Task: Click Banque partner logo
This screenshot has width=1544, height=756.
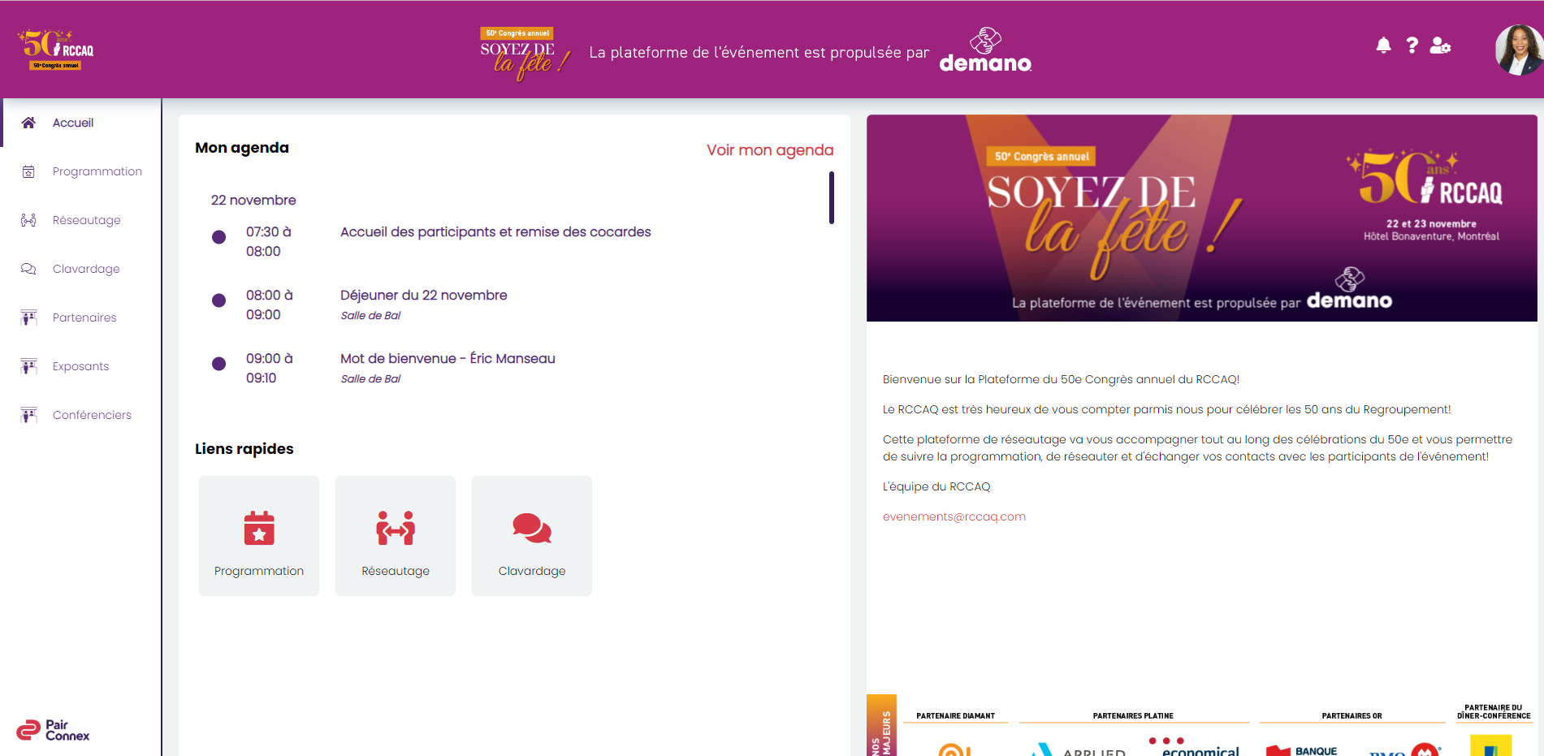Action: pyautogui.click(x=1302, y=750)
